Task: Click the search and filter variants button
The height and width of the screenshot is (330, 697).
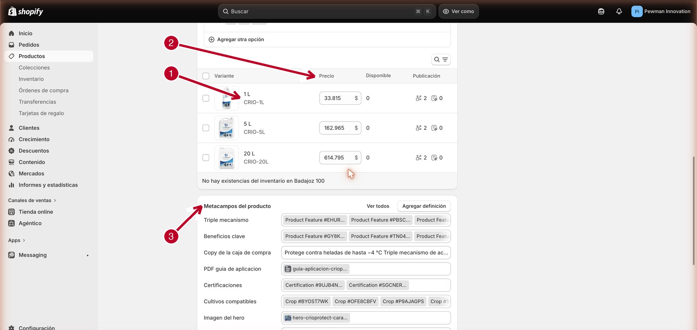Action: click(x=441, y=60)
